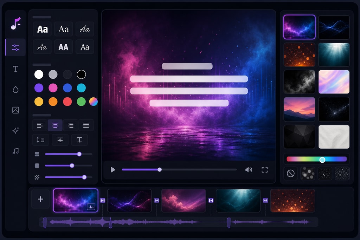Select the bokeh overlay texture
Screen dimensions: 360x240
point(308,174)
